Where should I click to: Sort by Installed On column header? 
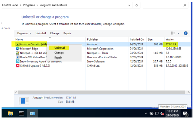click(x=137, y=39)
